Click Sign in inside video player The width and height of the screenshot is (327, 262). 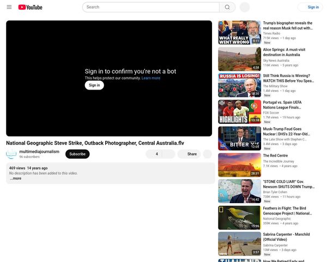94,85
